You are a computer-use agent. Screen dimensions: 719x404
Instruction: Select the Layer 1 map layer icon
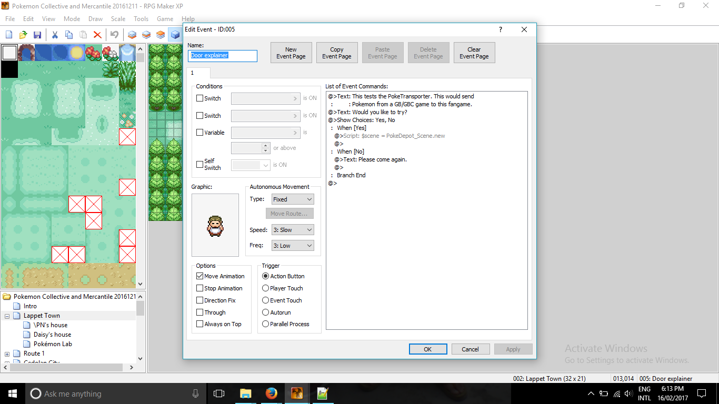tap(132, 35)
